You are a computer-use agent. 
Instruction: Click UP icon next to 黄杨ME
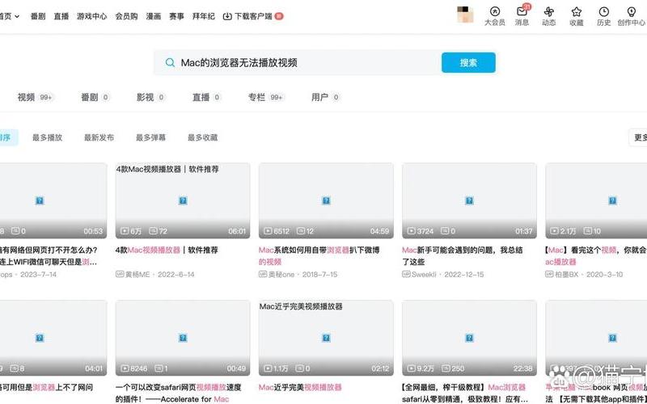120,274
